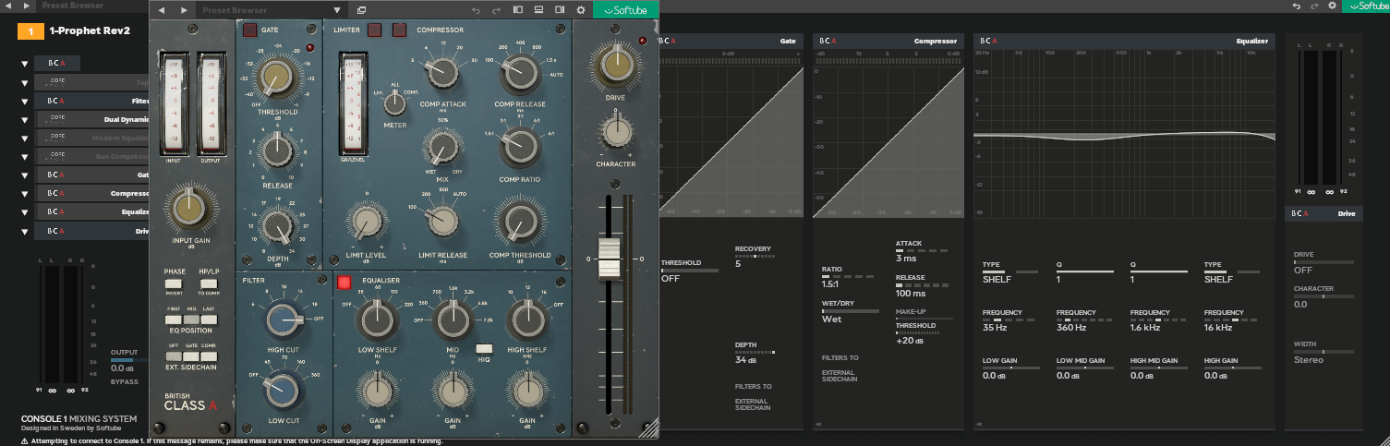Expand the Modern Equalizer section triangle
The image size is (1390, 446).
click(24, 138)
